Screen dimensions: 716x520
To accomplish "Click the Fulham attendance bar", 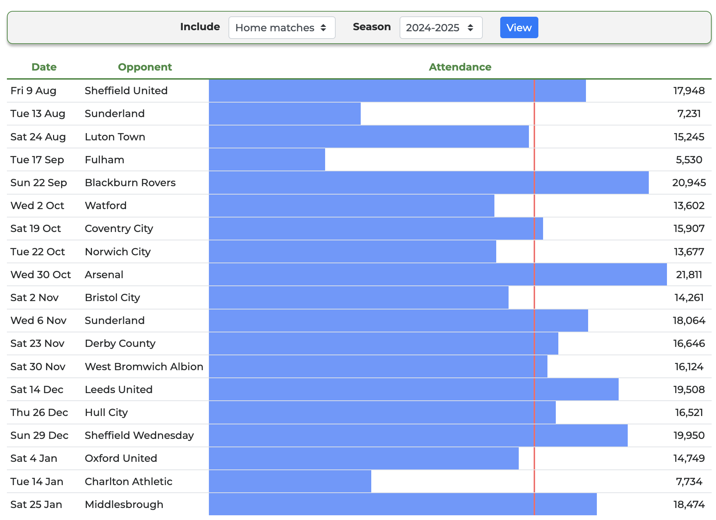I will 267,160.
